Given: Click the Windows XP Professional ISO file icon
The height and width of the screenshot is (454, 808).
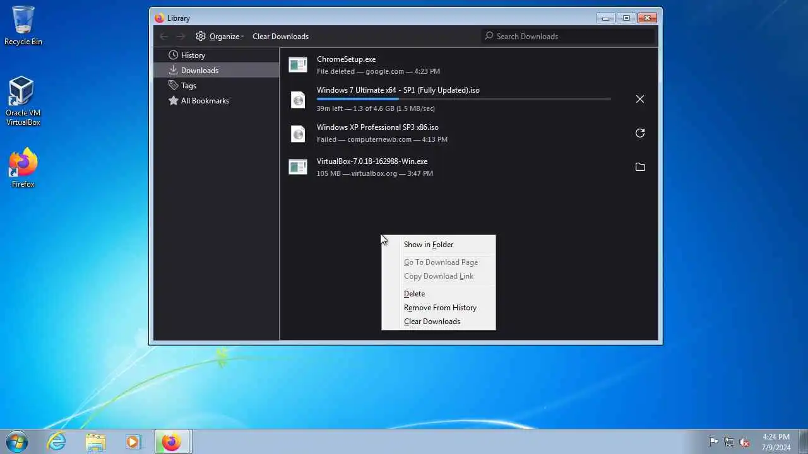Looking at the screenshot, I should [298, 133].
